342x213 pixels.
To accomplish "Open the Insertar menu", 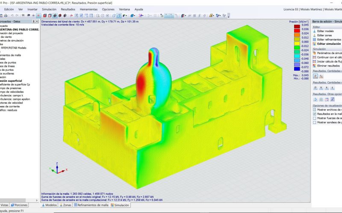I will point(32,9).
